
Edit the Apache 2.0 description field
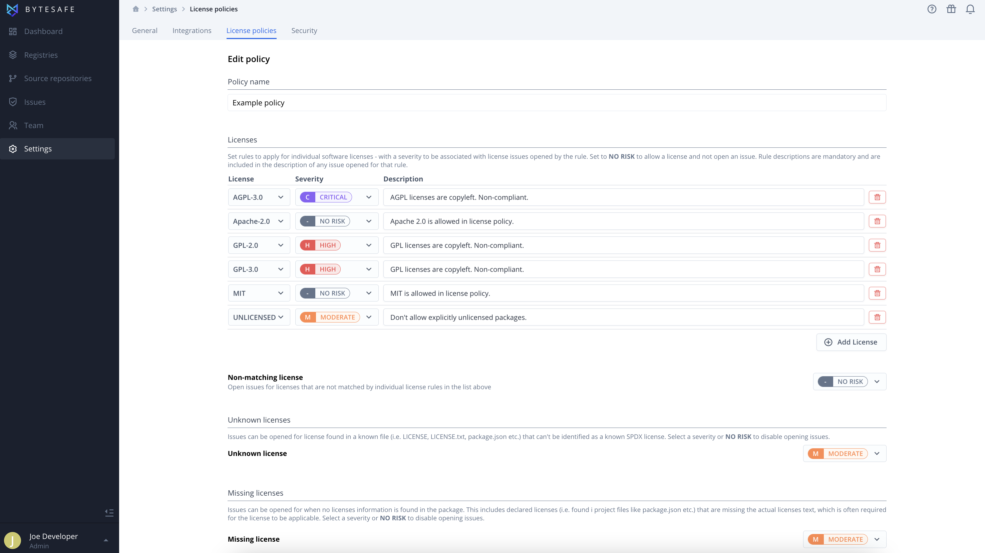pyautogui.click(x=624, y=221)
